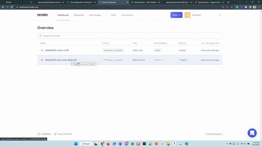Click the Name column header
262x147 pixels.
pyautogui.click(x=43, y=43)
